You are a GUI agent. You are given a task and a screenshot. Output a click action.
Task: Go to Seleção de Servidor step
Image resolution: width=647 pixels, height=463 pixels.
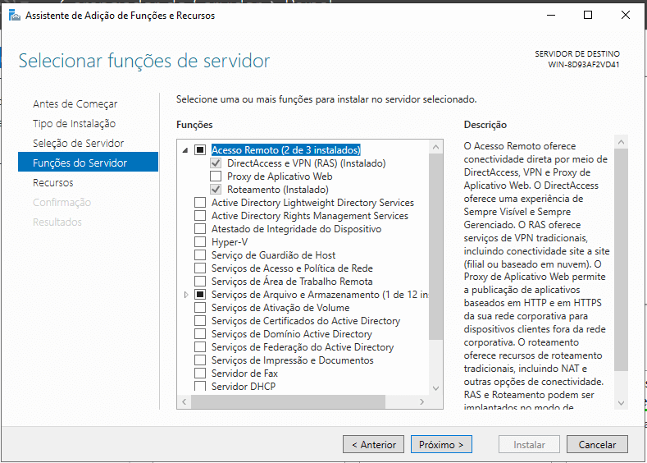(79, 144)
